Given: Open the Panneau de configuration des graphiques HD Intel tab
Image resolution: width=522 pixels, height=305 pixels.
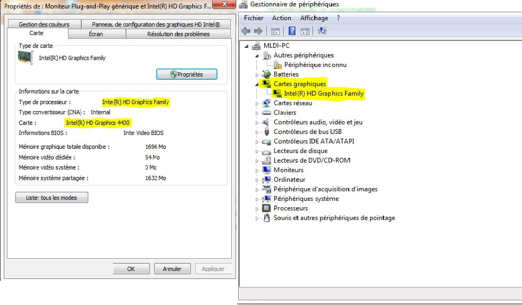Looking at the screenshot, I should (x=156, y=24).
